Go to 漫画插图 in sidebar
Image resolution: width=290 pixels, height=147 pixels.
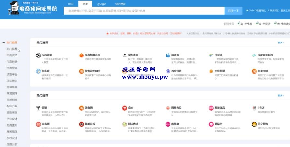tap(12, 132)
